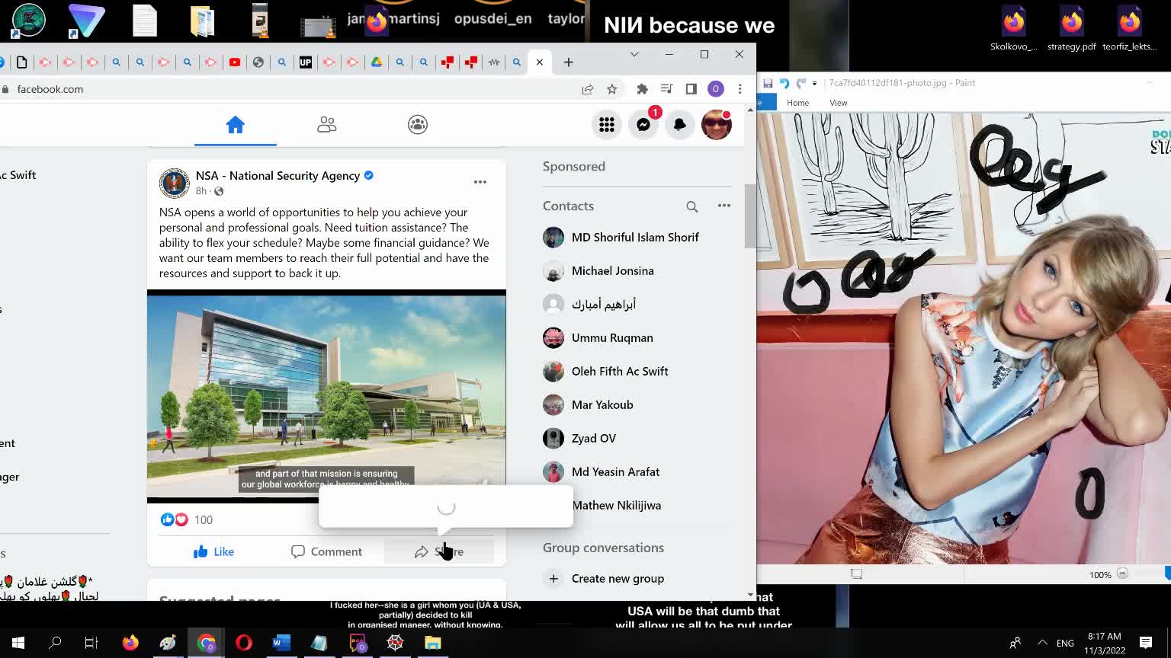Screen dimensions: 1171x658
Task: Click NSA - National Security Agency page name
Action: pos(278,175)
